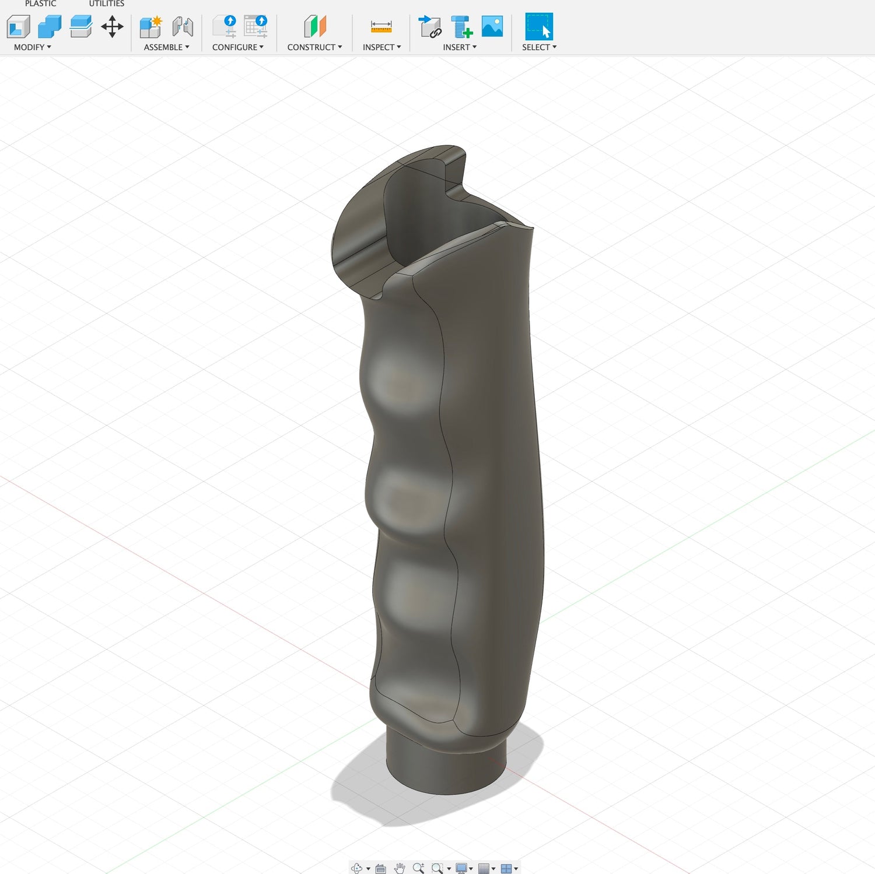Select the Joint tool icon
The height and width of the screenshot is (874, 875).
(183, 27)
